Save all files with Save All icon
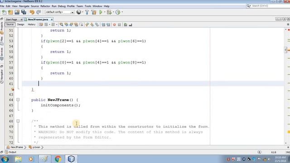 24,12
